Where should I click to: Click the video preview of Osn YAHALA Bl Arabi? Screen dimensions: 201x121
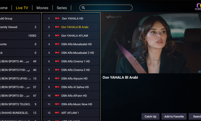point(151,43)
